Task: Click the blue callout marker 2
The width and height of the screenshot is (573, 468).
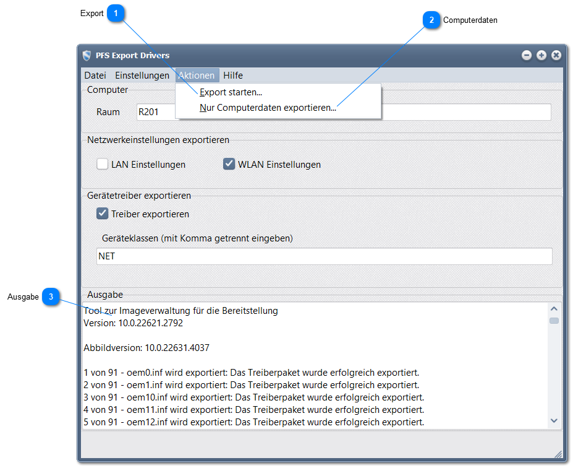Action: tap(431, 20)
